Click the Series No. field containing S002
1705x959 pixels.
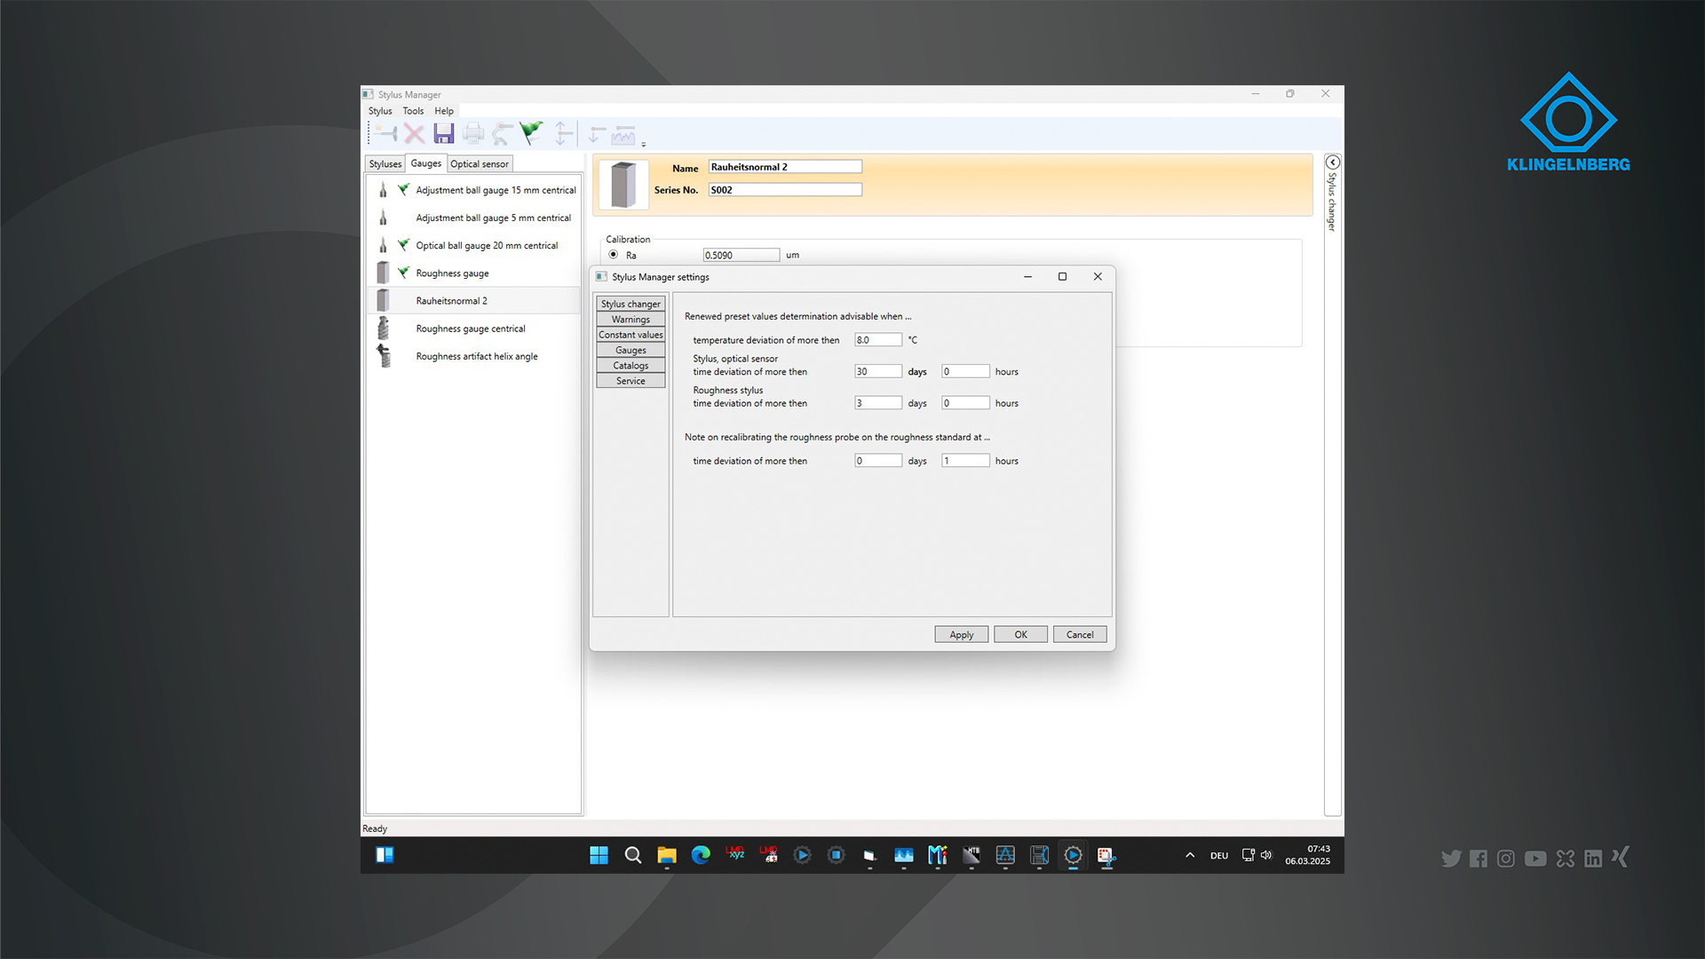785,190
